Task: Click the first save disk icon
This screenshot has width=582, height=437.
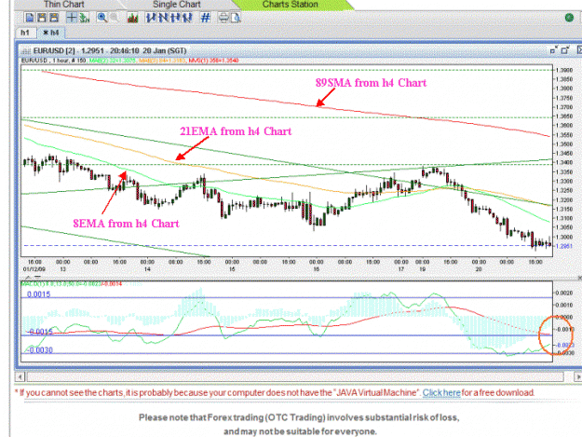Action: pyautogui.click(x=42, y=18)
